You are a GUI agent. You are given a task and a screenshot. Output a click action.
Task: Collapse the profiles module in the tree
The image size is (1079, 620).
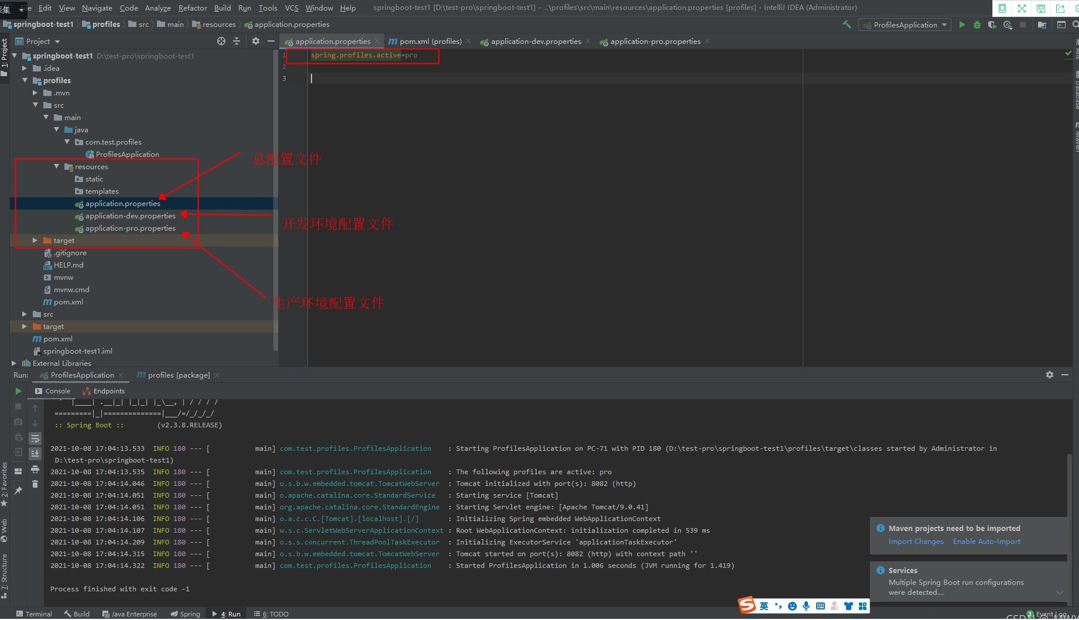click(x=25, y=80)
